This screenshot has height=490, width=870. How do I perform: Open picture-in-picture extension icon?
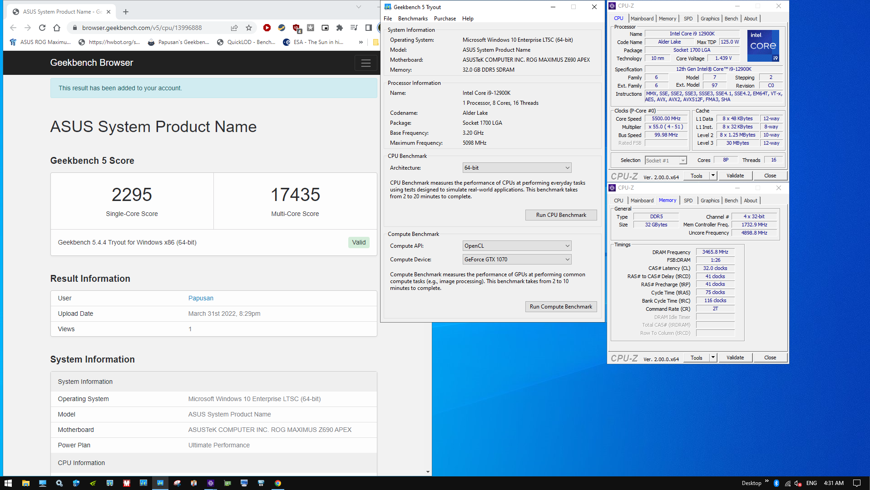click(x=325, y=28)
